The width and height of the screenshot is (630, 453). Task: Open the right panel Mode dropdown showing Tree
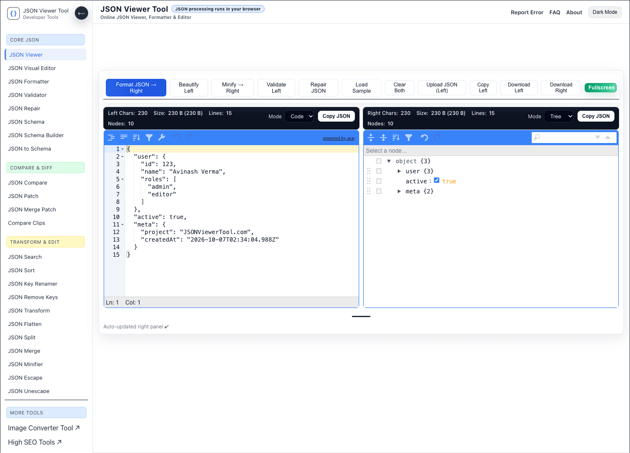pyautogui.click(x=559, y=116)
